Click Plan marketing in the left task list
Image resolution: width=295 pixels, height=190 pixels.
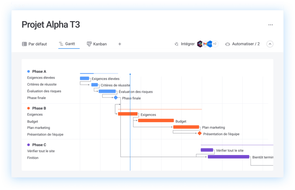tap(39, 128)
